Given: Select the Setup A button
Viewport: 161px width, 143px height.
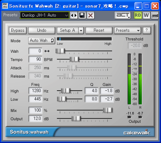Looking at the screenshot, I should [68, 30].
